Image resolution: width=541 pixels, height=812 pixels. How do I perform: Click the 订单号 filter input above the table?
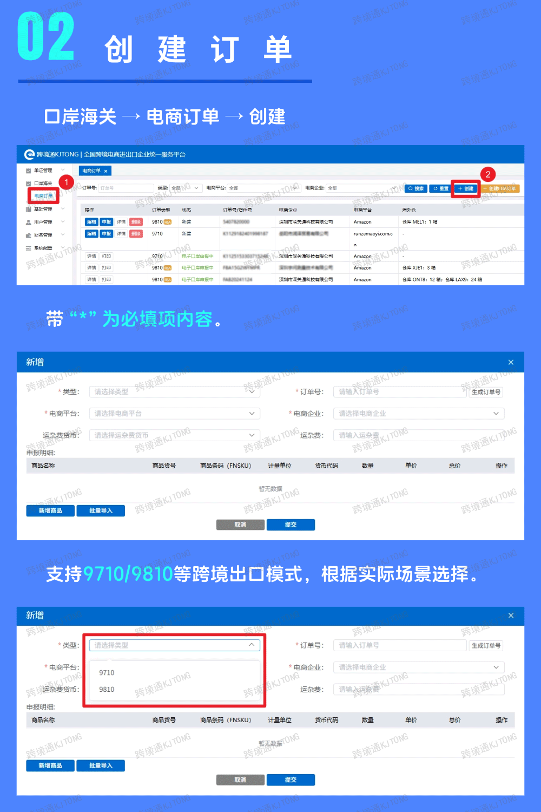[x=126, y=188]
